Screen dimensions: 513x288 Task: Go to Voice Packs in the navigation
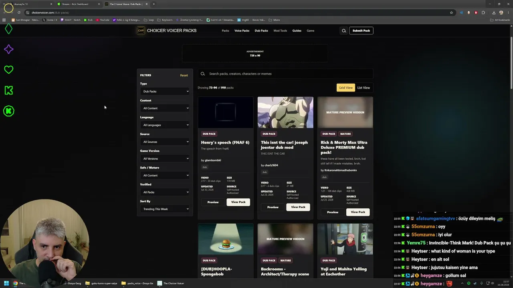[242, 31]
